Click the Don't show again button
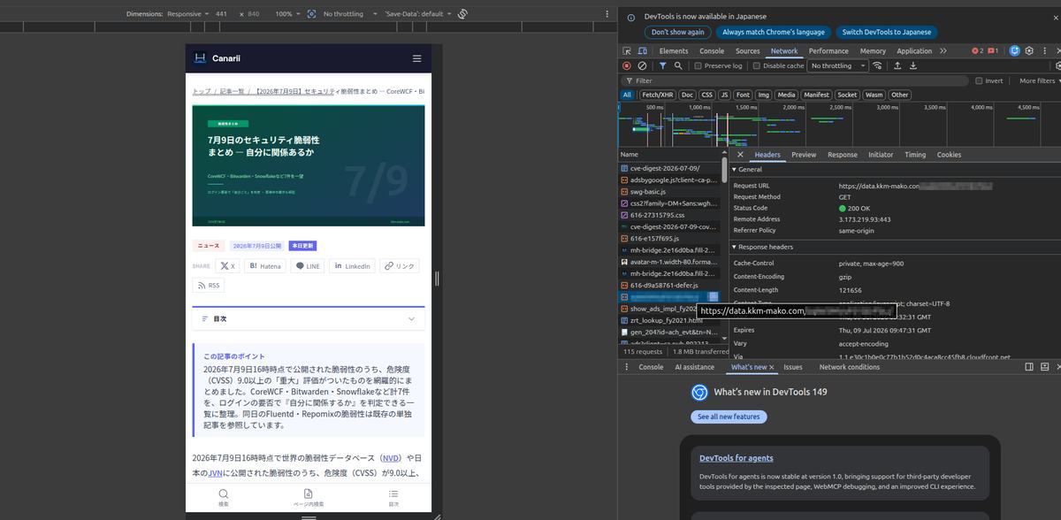Image resolution: width=1061 pixels, height=520 pixels. coord(678,32)
